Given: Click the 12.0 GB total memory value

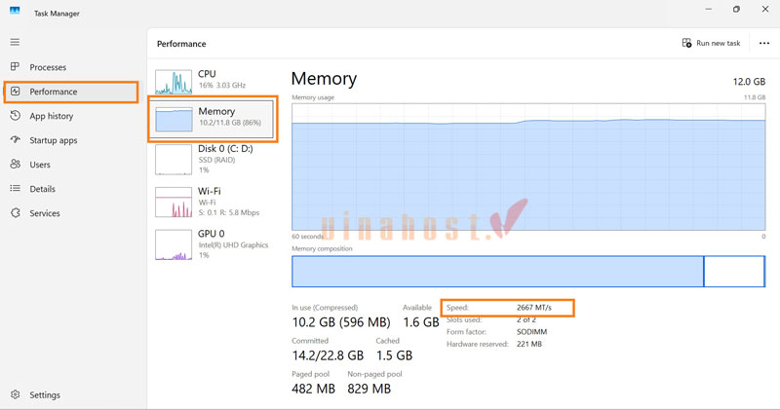Looking at the screenshot, I should (x=749, y=82).
